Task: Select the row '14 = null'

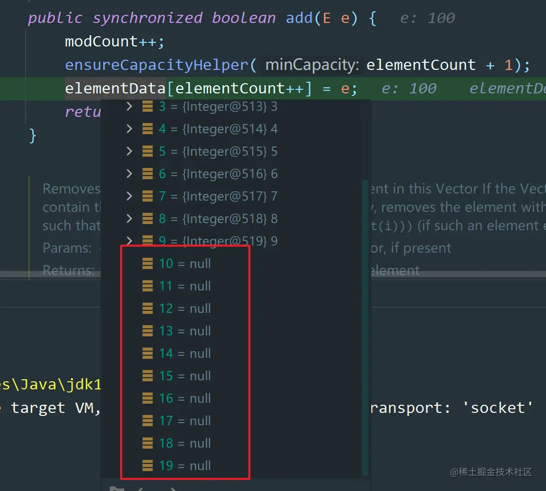Action: coord(231,353)
